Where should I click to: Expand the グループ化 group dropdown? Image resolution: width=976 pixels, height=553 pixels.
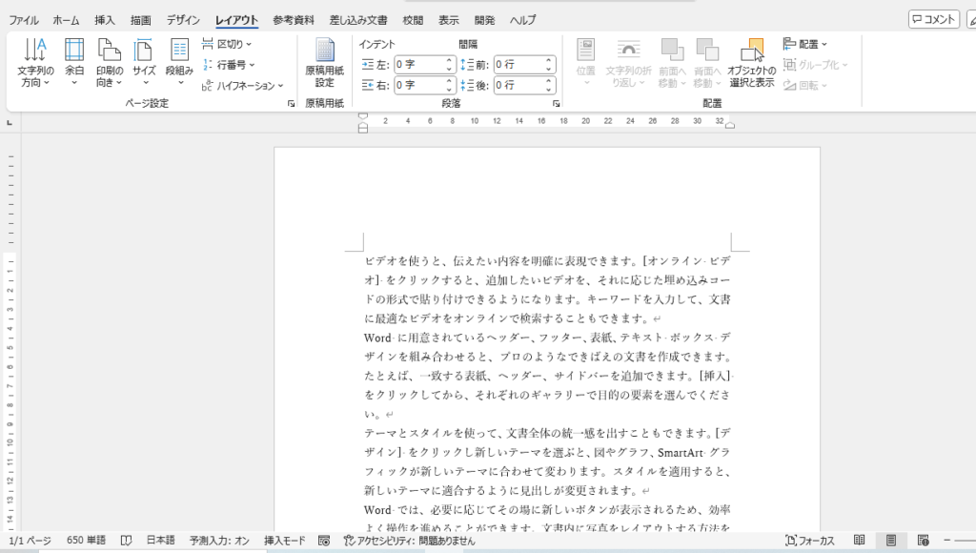coord(816,65)
